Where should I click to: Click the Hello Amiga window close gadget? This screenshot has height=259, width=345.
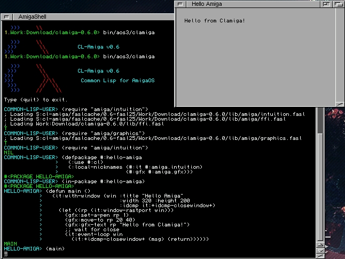coord(180,4)
